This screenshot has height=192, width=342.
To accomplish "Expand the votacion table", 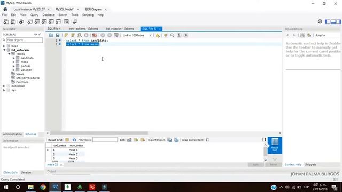I will pos(14,70).
